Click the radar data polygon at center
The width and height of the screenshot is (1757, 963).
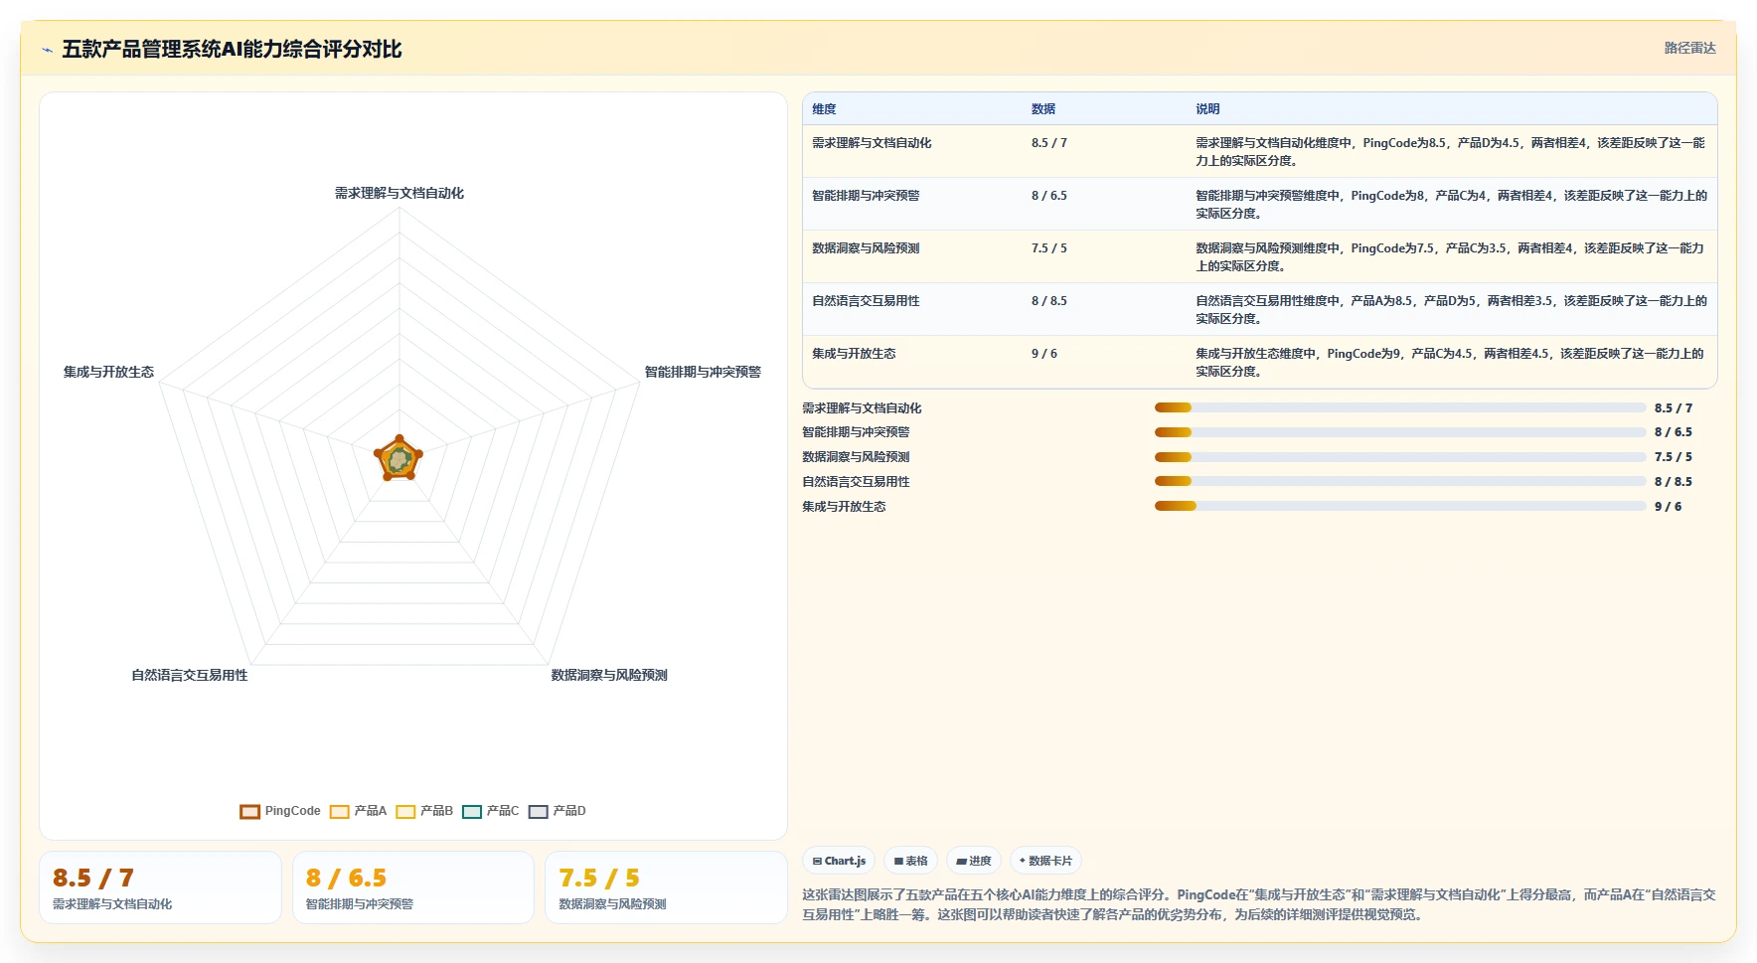(x=399, y=459)
